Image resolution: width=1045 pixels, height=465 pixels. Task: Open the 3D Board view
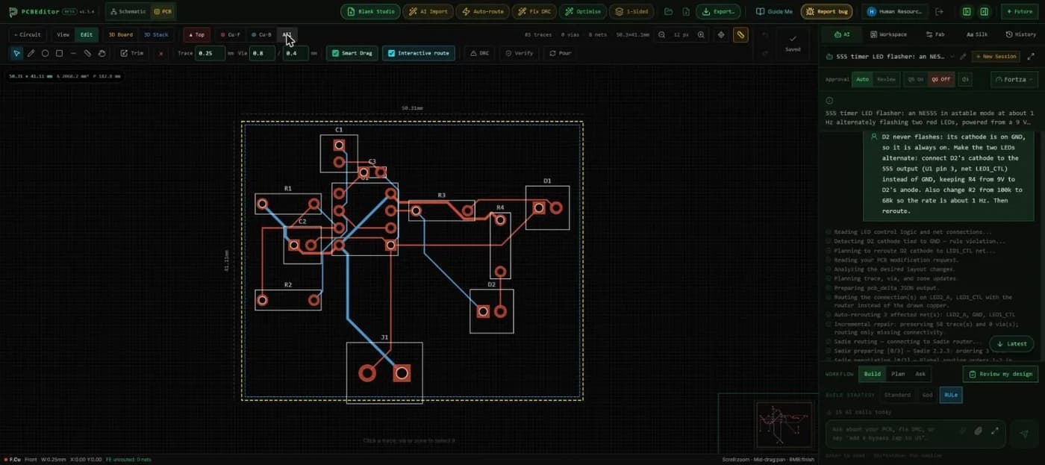tap(120, 34)
